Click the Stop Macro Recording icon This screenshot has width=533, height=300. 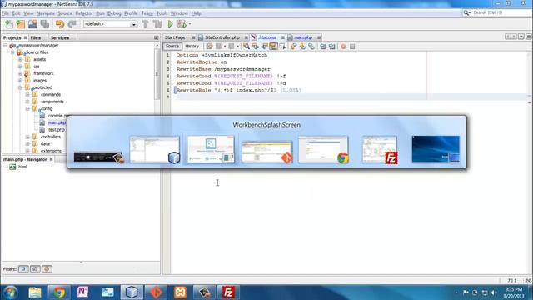352,47
